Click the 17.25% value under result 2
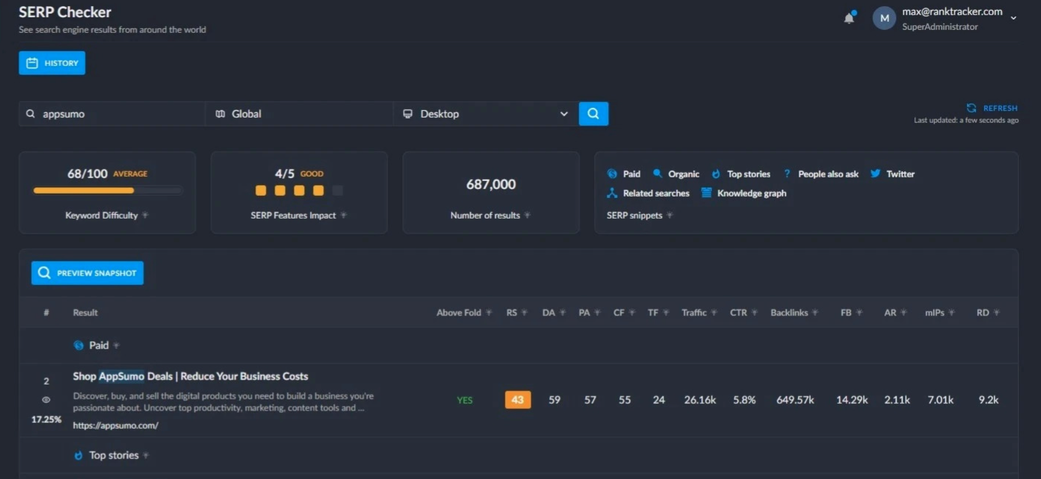Image resolution: width=1041 pixels, height=479 pixels. click(x=46, y=419)
